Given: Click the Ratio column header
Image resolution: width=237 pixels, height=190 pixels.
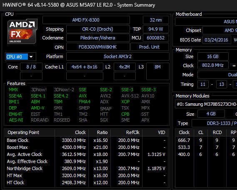Looking at the screenshot, I should (x=100, y=132).
